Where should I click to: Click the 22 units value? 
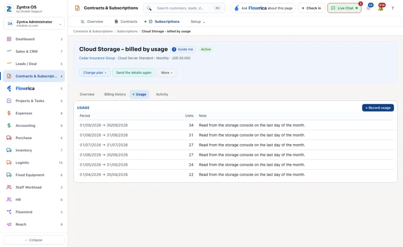[x=191, y=175]
